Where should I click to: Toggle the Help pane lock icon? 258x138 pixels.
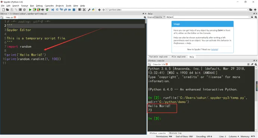[252, 17]
